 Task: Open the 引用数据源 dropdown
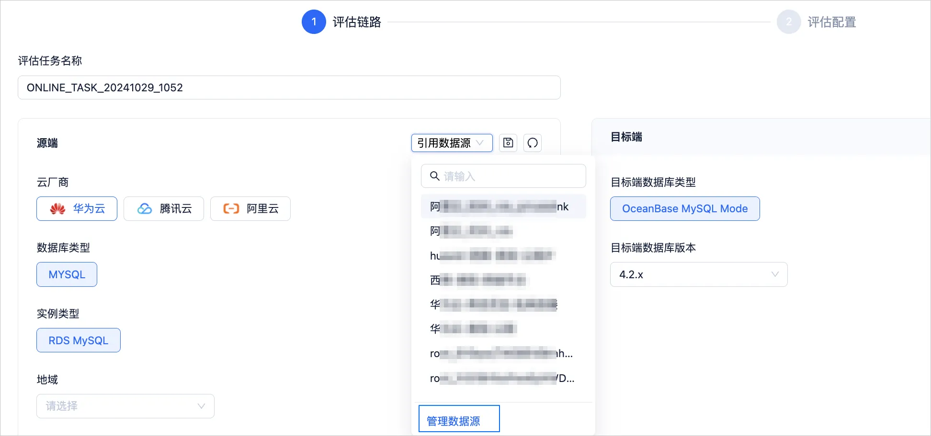tap(452, 143)
